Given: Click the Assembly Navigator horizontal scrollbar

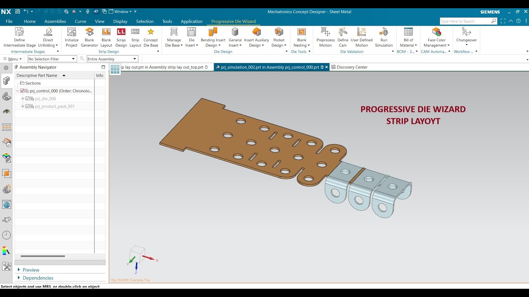Looking at the screenshot, I should [43, 256].
